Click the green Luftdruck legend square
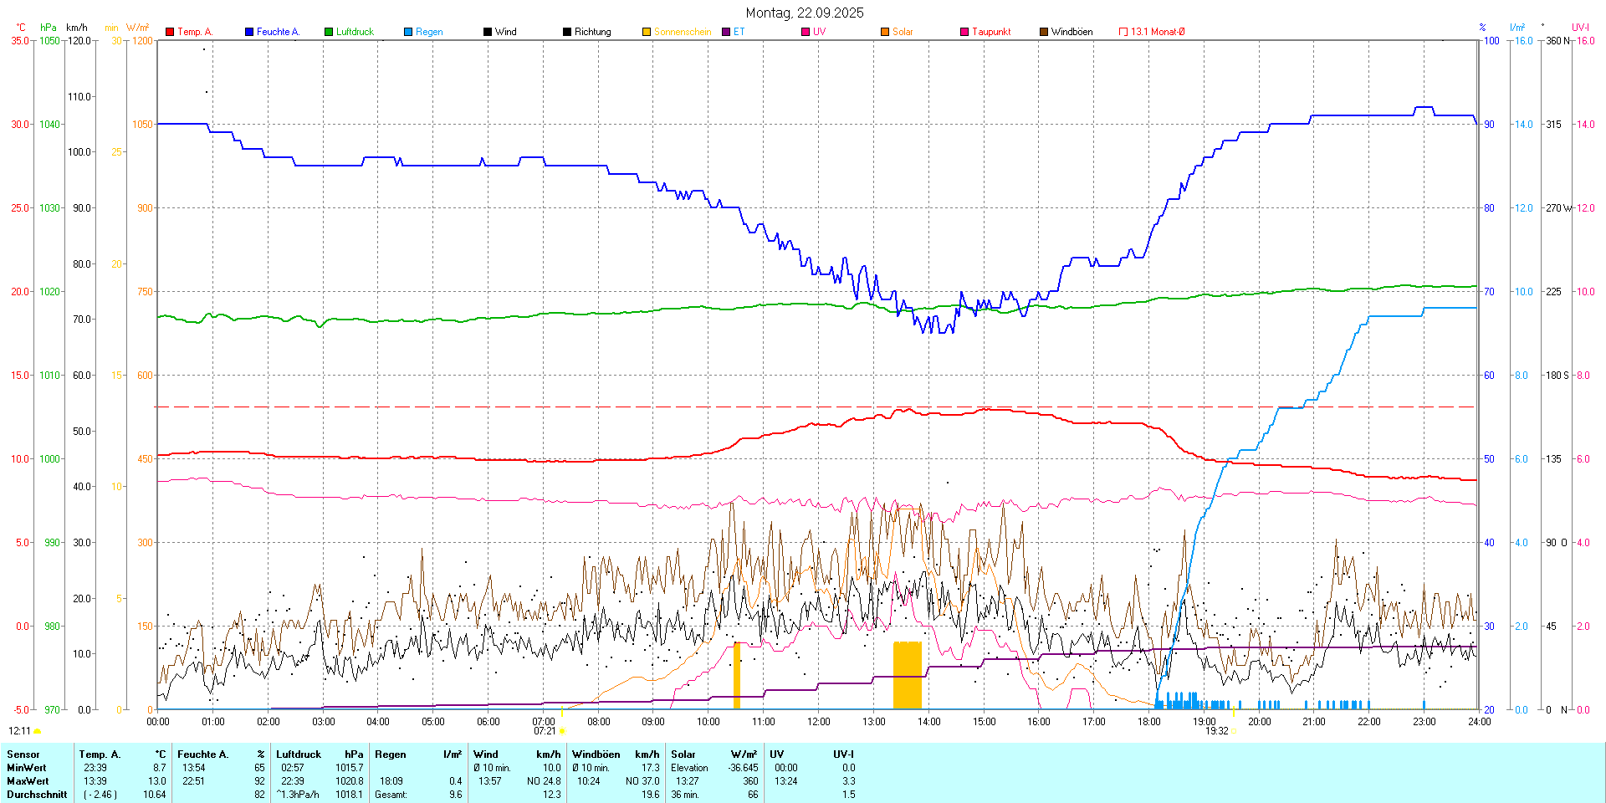This screenshot has width=1606, height=803. (x=329, y=32)
